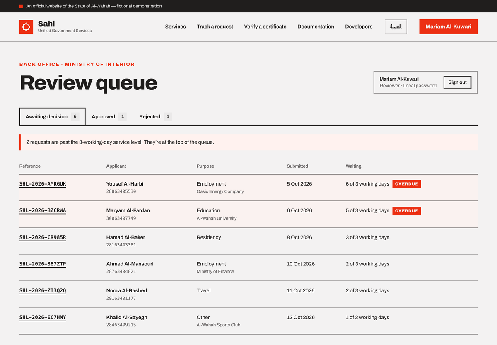Click the official website notice text

click(x=94, y=6)
